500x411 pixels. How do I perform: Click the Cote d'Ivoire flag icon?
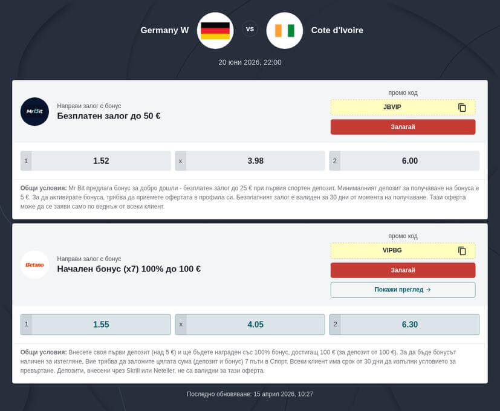pyautogui.click(x=284, y=30)
